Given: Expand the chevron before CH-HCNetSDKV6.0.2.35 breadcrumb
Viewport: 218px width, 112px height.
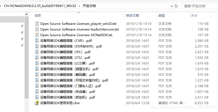Looking at the screenshot, I should [1, 6].
